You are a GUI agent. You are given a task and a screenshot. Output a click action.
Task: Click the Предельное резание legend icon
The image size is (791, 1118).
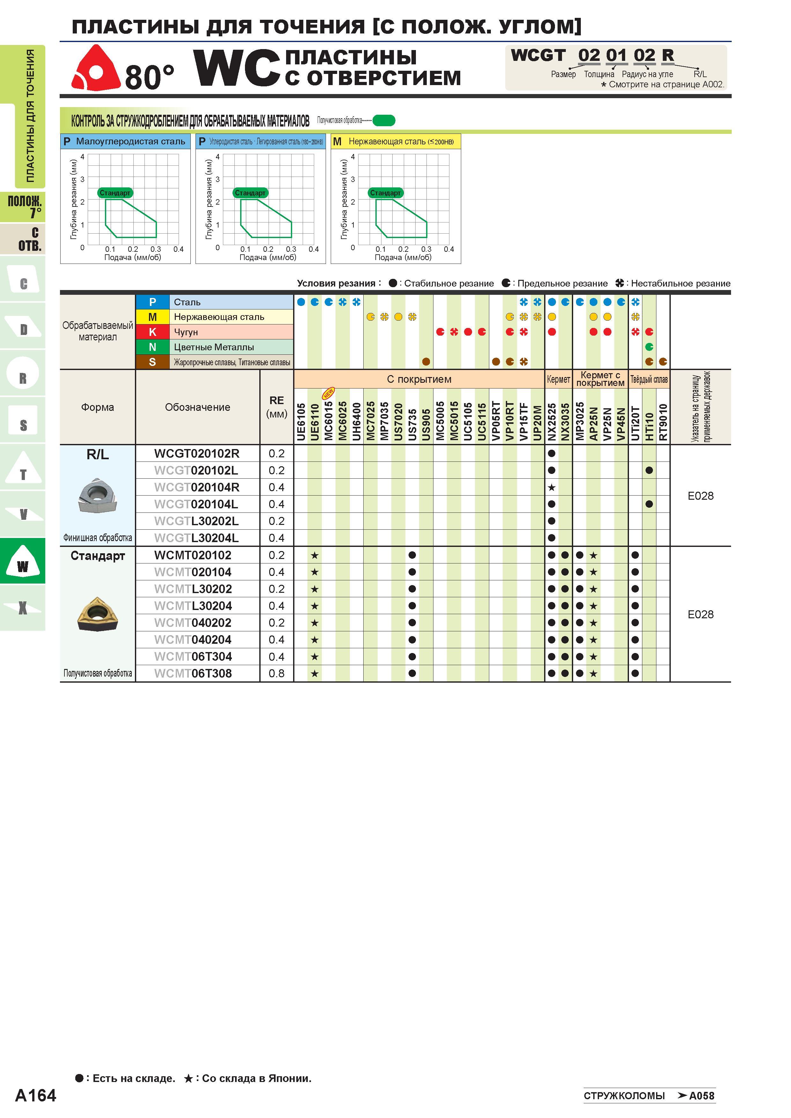point(506,283)
